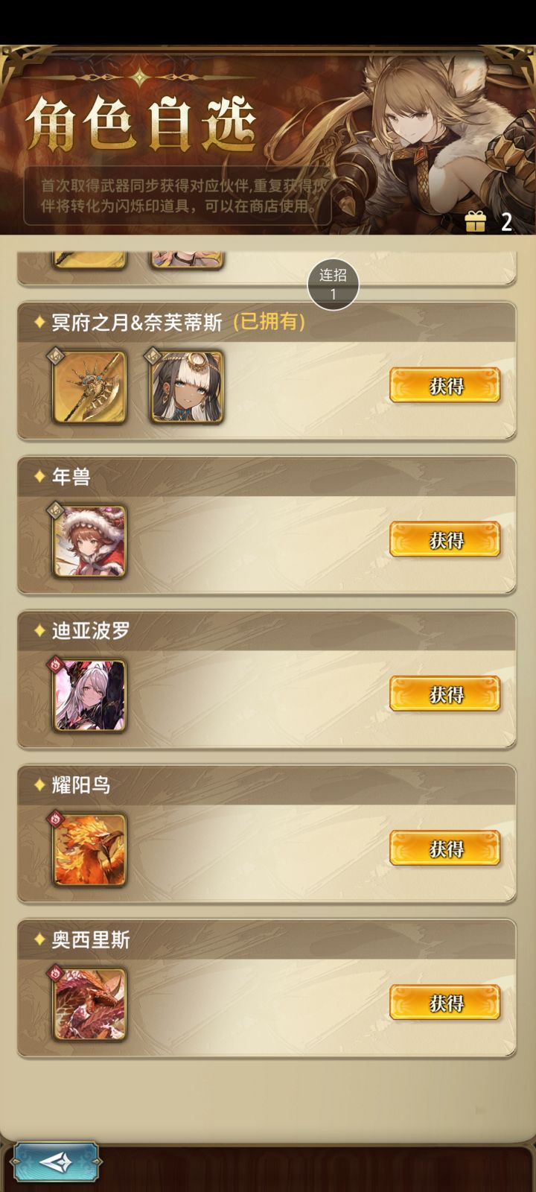Screen dimensions: 536x1192
Task: Click 获得 button for 冥府之月&奈芙蒂斯
Action: coord(445,386)
